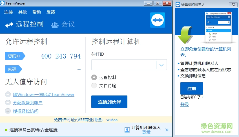
Task: Open the partner ID dropdown arrow
Action: pyautogui.click(x=161, y=65)
